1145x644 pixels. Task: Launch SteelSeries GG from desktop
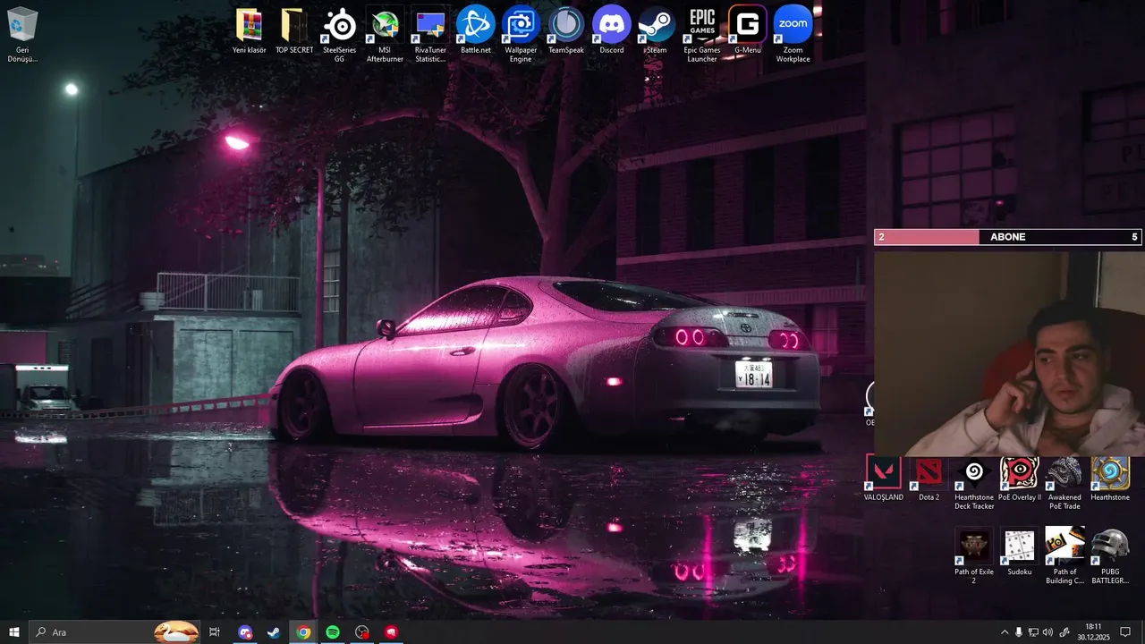(339, 35)
